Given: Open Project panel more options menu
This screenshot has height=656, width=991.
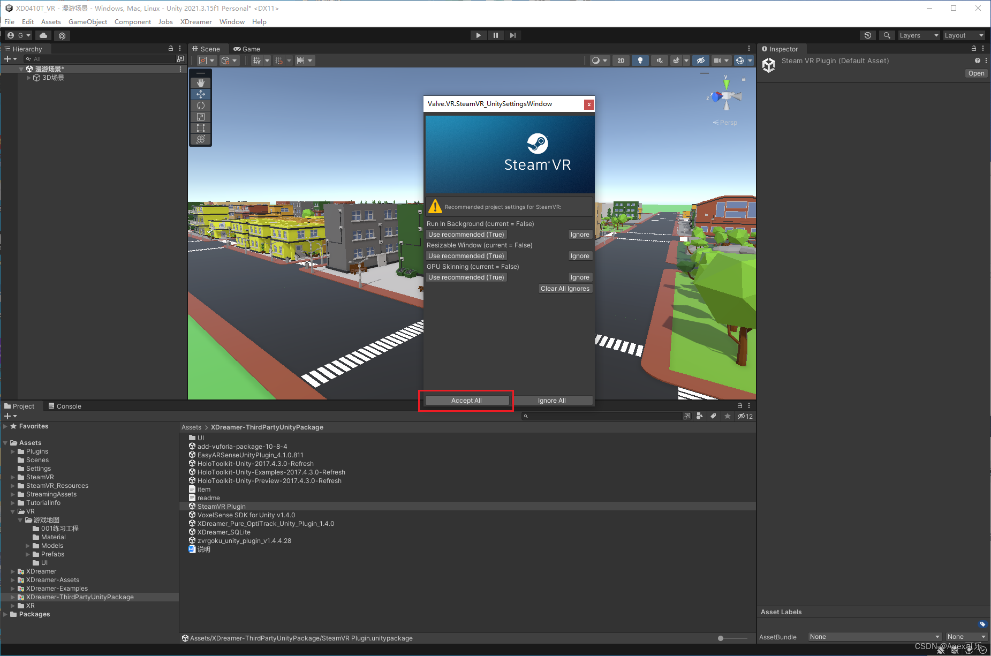Looking at the screenshot, I should pyautogui.click(x=749, y=406).
